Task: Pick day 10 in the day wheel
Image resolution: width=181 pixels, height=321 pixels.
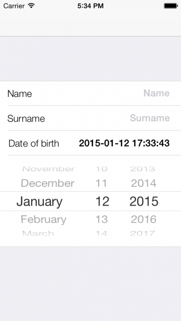Action: coord(101,169)
